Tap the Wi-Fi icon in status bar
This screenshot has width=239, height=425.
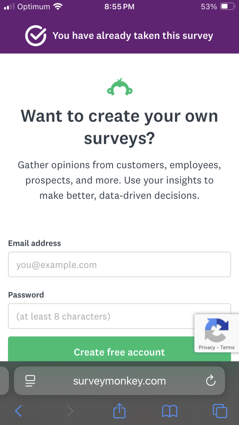[58, 7]
